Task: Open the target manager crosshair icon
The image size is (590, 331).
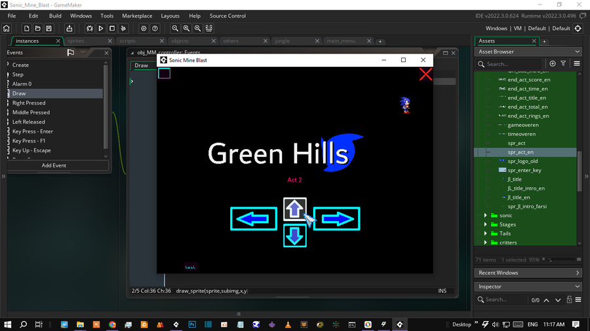Action: click(x=578, y=29)
